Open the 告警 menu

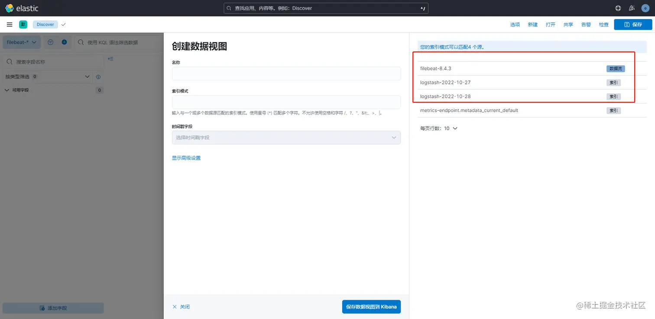[x=586, y=25]
